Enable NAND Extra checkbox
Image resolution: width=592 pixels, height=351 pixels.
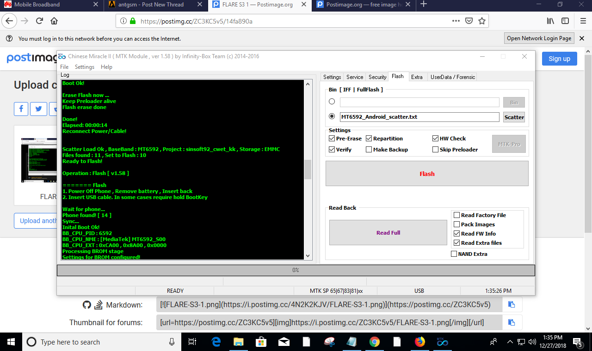coord(469,254)
